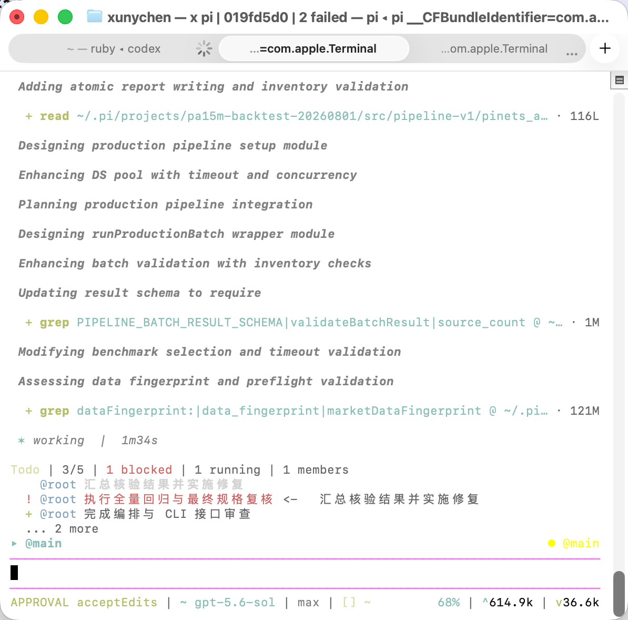Click the "1M" match count on grep row
The width and height of the screenshot is (628, 620).
(592, 322)
